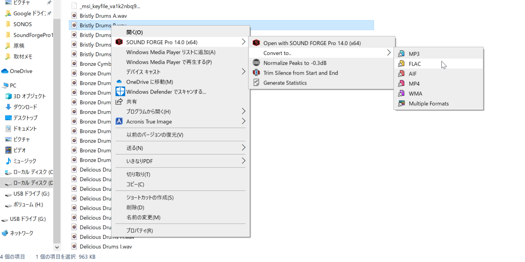Choose the MP4 format icon

(402, 84)
